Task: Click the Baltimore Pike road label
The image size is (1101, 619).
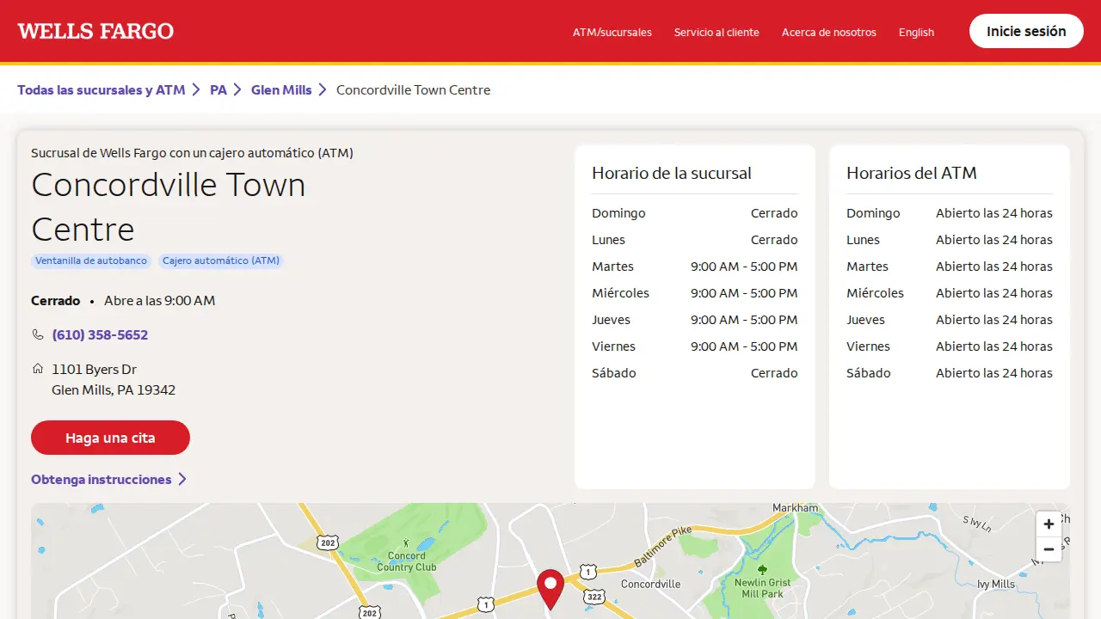Action: pyautogui.click(x=663, y=546)
